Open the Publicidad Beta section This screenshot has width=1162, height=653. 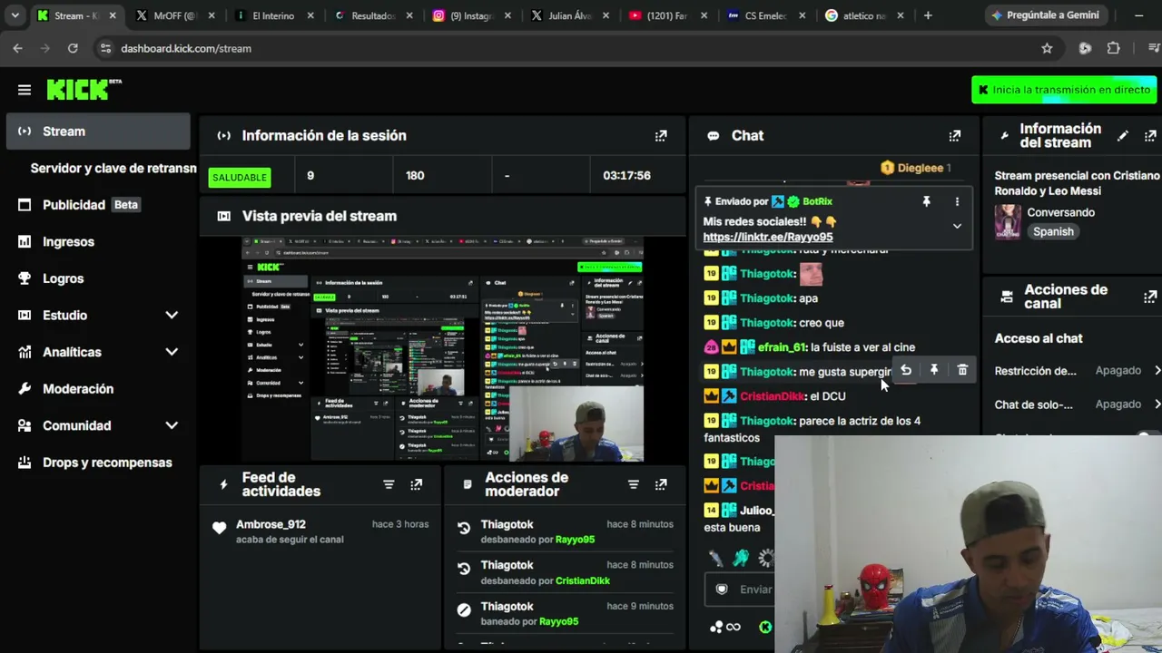pos(98,205)
